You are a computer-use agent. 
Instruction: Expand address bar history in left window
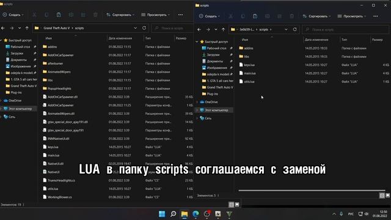point(135,28)
